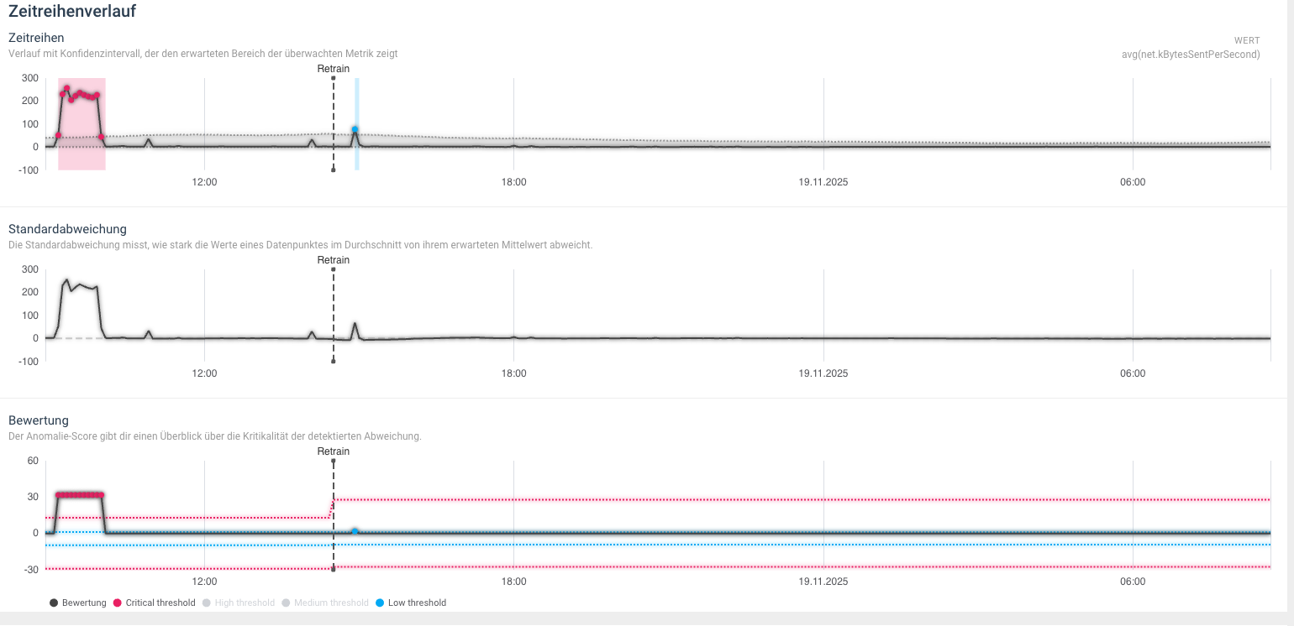Image resolution: width=1294 pixels, height=626 pixels.
Task: Click the red critical plateau dots in Bewertung
Action: coord(79,494)
